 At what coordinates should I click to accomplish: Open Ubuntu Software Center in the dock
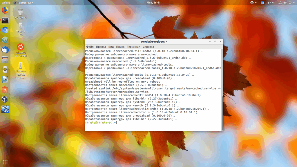(x=5, y=90)
